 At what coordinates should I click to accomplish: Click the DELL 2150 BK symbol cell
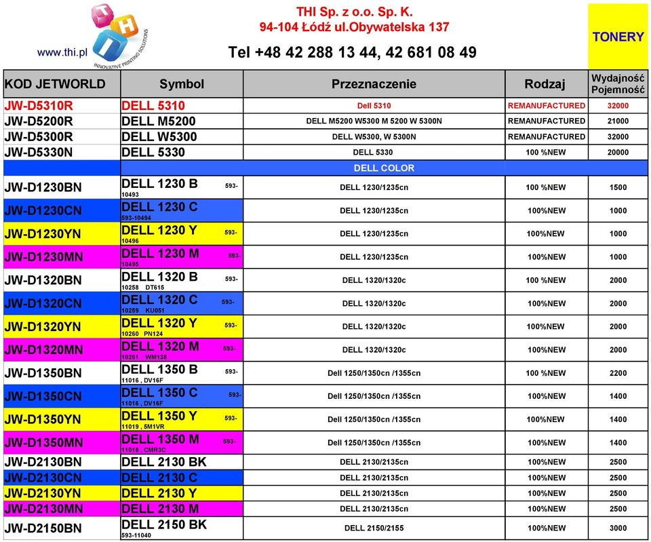pyautogui.click(x=182, y=528)
